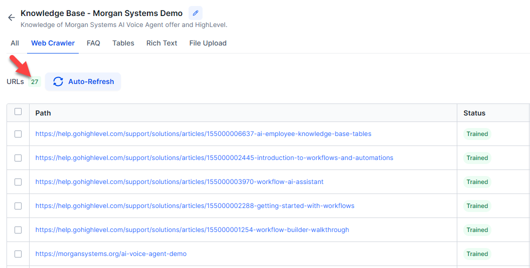This screenshot has height=268, width=530.
Task: Click the Trained badge for the ai-voice-agent-demo row
Action: pos(477,254)
